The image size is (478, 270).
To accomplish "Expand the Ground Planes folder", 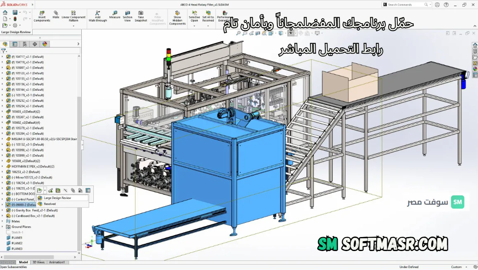I will click(2, 227).
